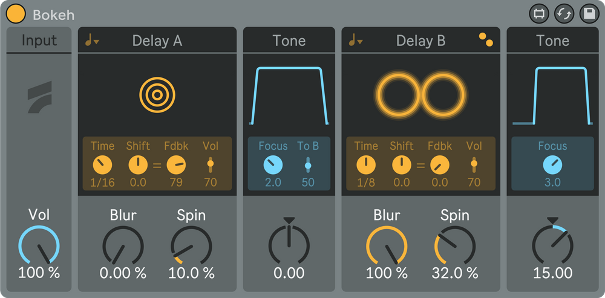Click the first Tone bipolar knob
The height and width of the screenshot is (298, 605).
pos(289,246)
